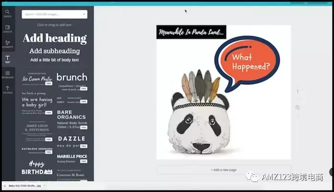Pick the Happy Birthday text template
The height and width of the screenshot is (192, 334).
37,168
